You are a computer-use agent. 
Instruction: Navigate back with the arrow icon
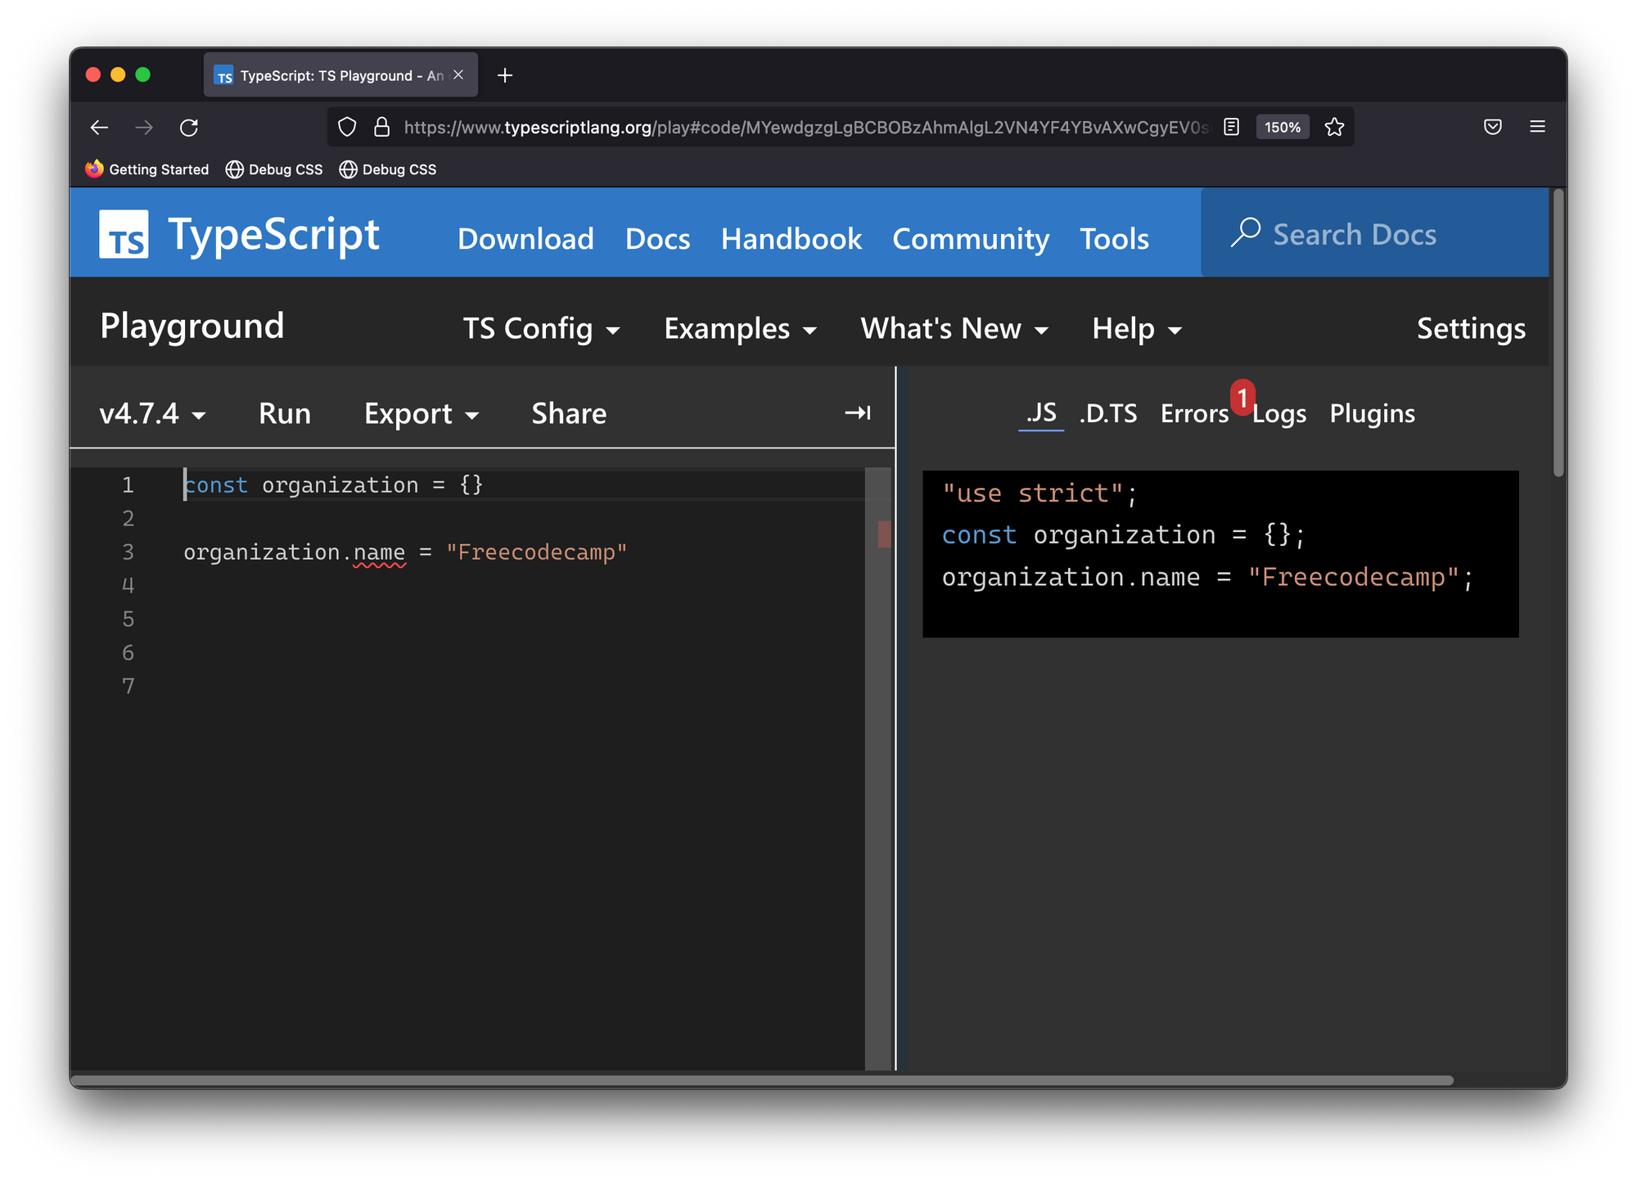99,127
